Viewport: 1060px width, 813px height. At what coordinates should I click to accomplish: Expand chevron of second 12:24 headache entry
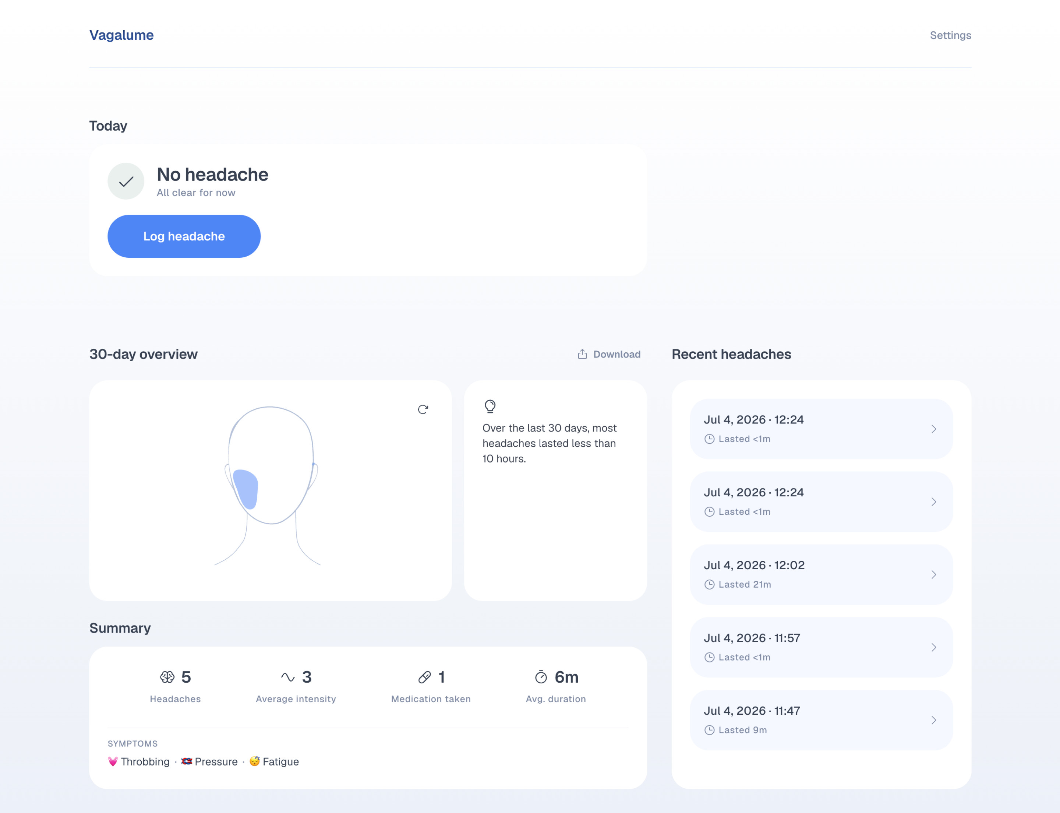[x=934, y=502]
